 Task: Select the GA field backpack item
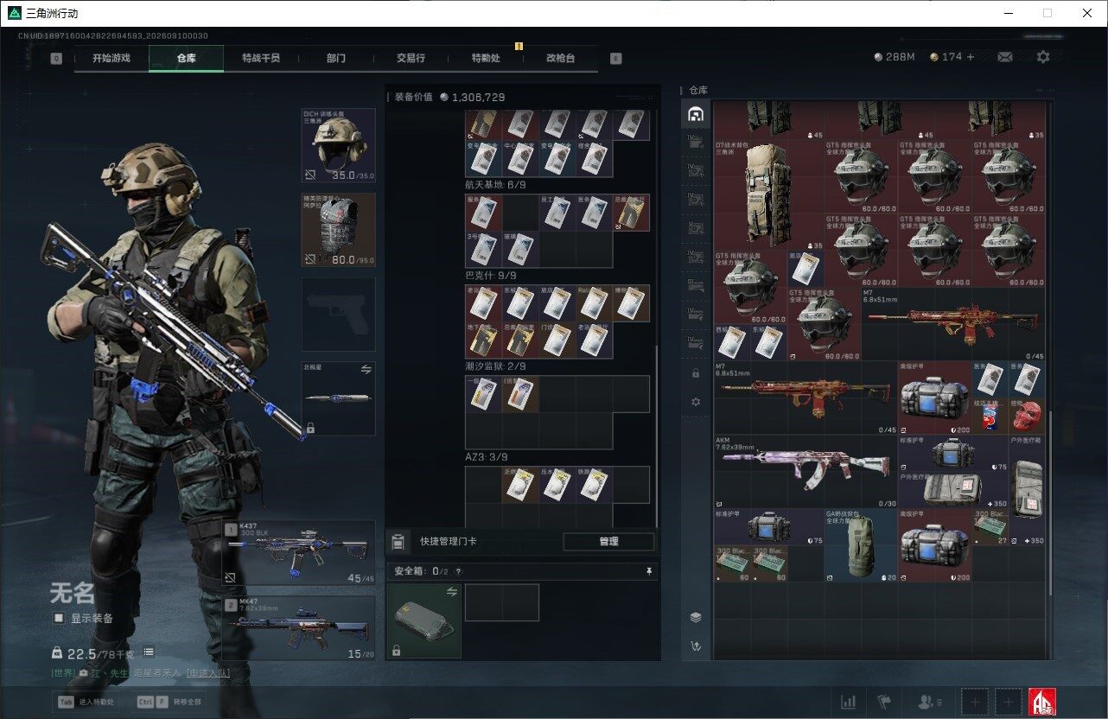point(860,544)
